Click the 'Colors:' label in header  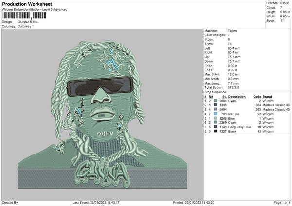coord(272,8)
